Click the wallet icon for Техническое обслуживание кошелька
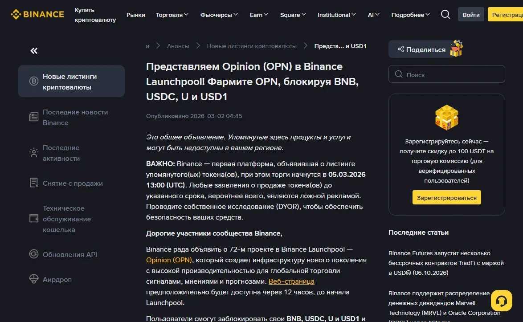 point(34,218)
